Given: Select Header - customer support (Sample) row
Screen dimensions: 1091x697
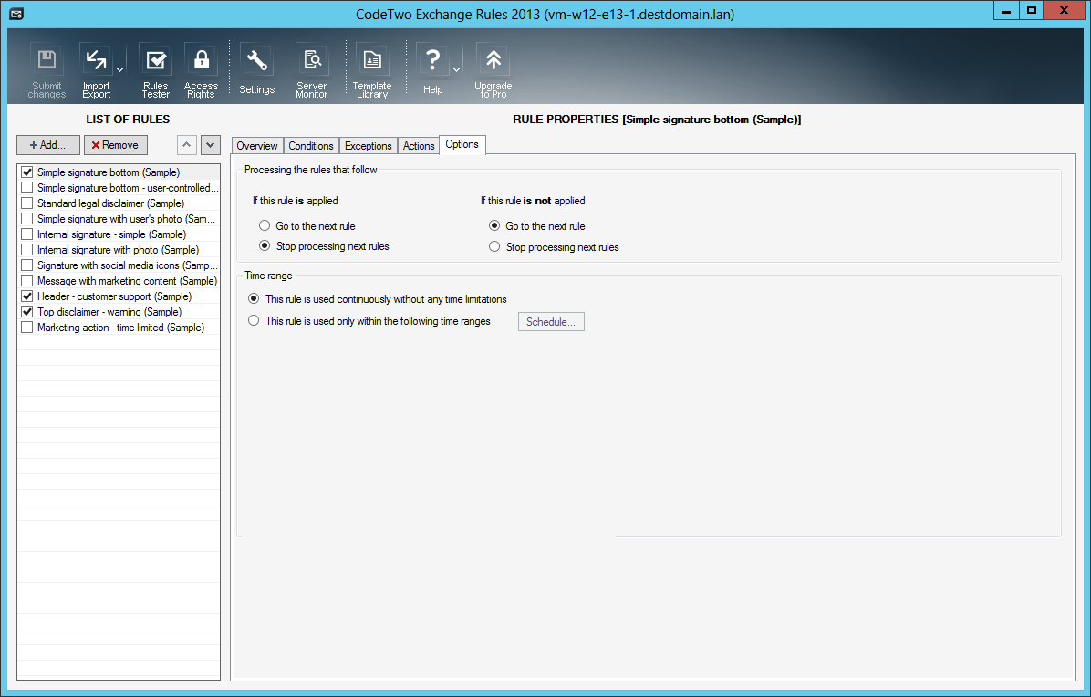Looking at the screenshot, I should point(119,296).
